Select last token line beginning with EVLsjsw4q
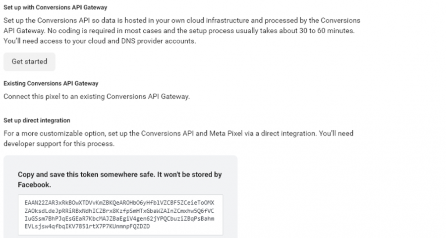 (x=87, y=227)
